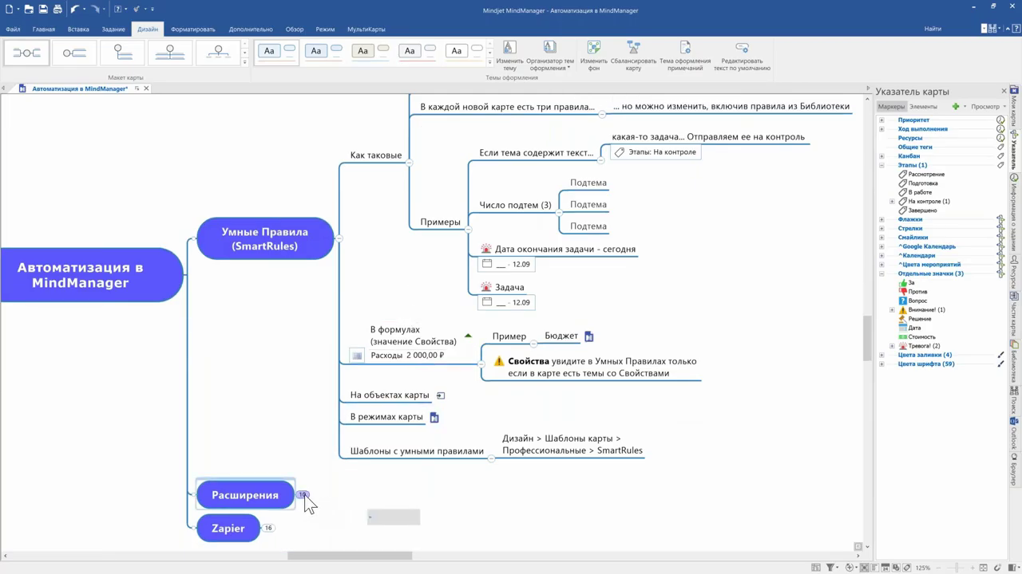Click the Save icon in quick access toolbar
Screen dimensions: 1022x574
point(43,10)
